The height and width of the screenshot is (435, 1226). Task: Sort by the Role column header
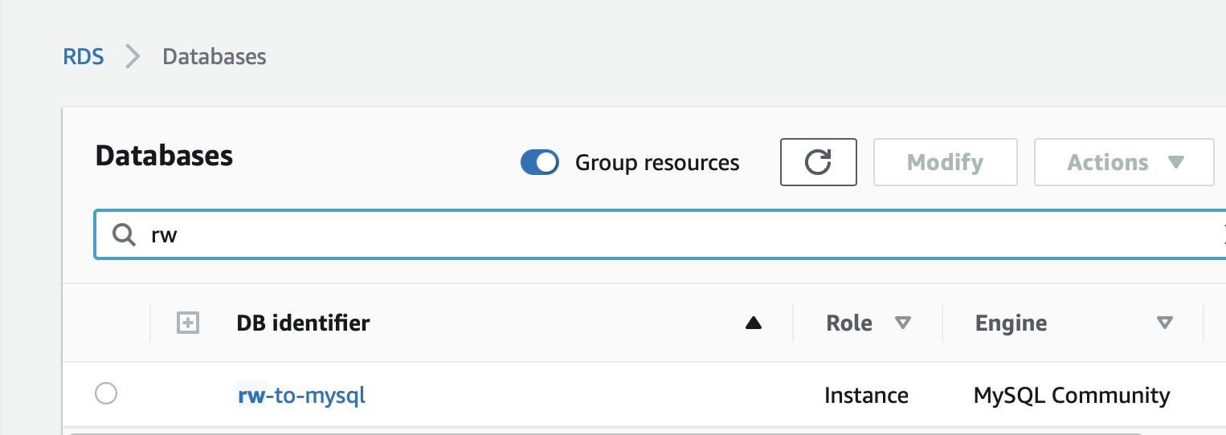click(849, 323)
